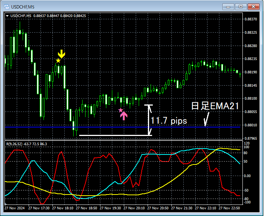Click the 0.87965 price axis label

coord(251,138)
